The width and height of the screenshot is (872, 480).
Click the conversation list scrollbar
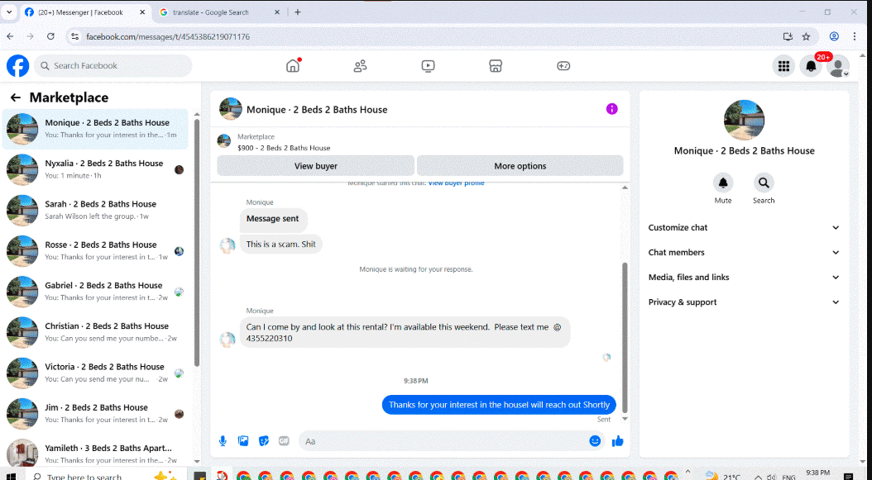coord(196,243)
